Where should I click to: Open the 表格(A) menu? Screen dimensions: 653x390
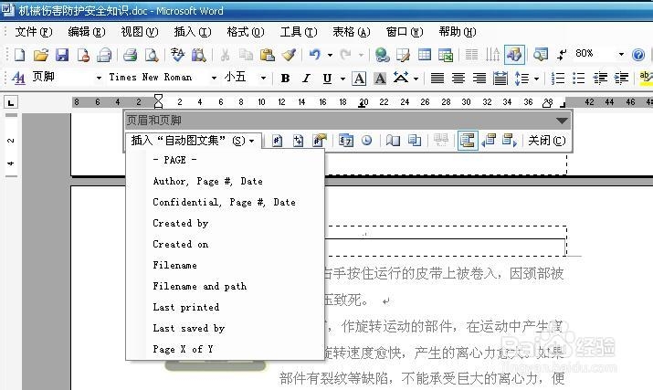351,32
